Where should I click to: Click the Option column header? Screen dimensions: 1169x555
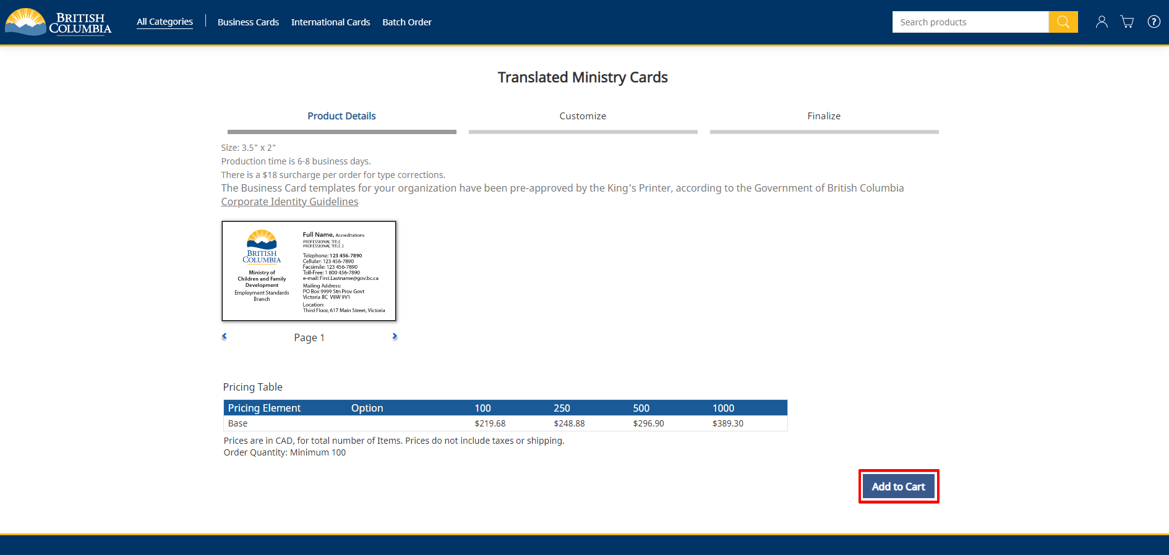pyautogui.click(x=367, y=408)
